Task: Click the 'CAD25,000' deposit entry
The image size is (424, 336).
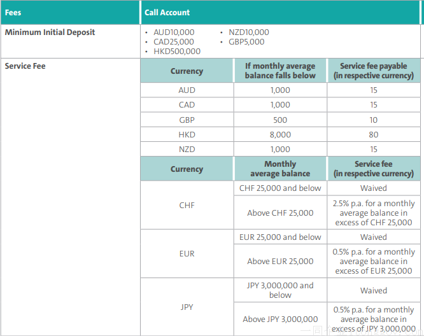Action: coord(174,41)
